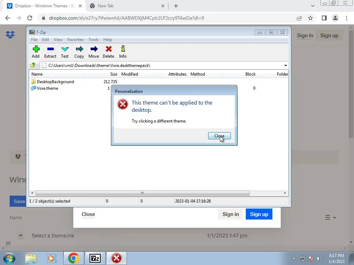Sort file list by Block column

coord(240,74)
